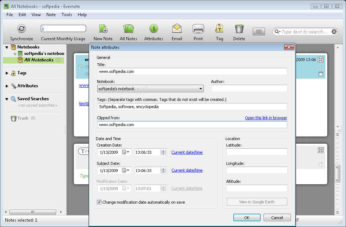Click the Print toolbar icon
The image size is (346, 227).
coord(198,29)
